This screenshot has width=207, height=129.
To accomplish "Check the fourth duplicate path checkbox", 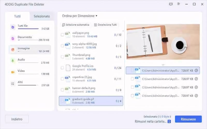I will (132, 96).
